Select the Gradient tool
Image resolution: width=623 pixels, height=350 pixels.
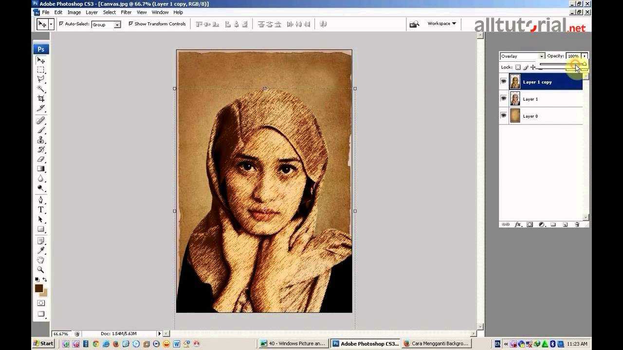[x=41, y=169]
